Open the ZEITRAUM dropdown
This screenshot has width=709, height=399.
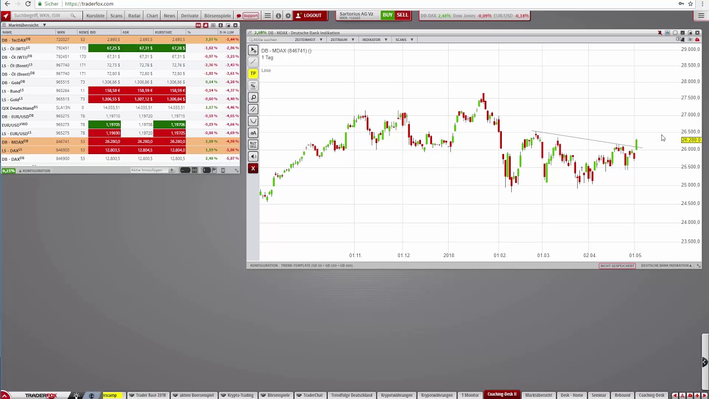(342, 40)
